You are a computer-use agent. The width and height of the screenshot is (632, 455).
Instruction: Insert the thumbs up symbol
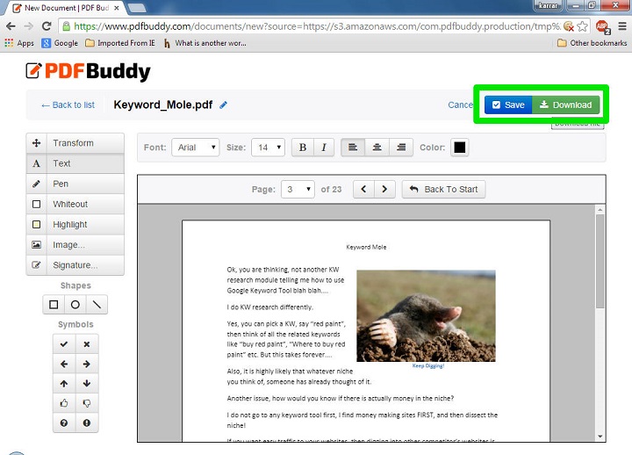click(x=64, y=403)
